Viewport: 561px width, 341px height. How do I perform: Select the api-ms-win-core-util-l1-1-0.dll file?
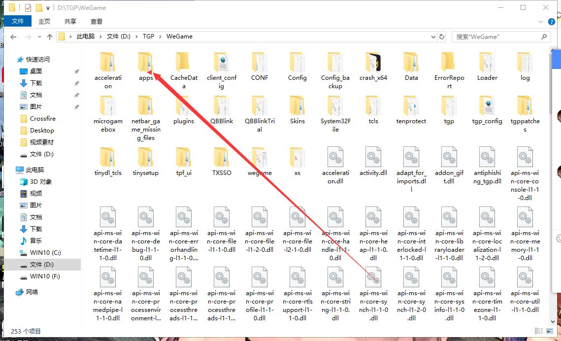tap(525, 290)
